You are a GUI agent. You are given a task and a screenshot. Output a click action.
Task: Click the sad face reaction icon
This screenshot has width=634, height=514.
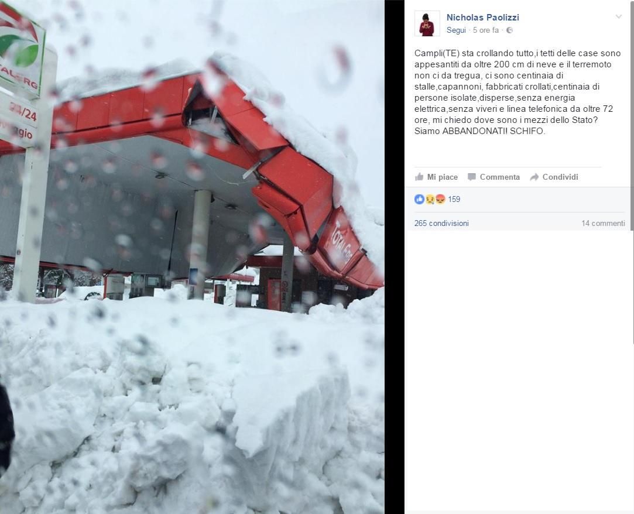click(430, 199)
